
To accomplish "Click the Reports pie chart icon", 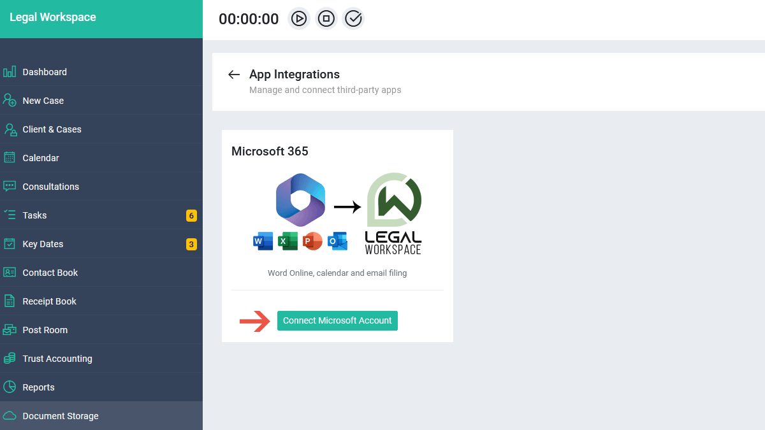I will point(10,387).
